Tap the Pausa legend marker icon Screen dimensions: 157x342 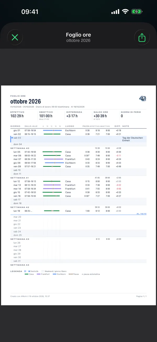[x=71, y=274]
